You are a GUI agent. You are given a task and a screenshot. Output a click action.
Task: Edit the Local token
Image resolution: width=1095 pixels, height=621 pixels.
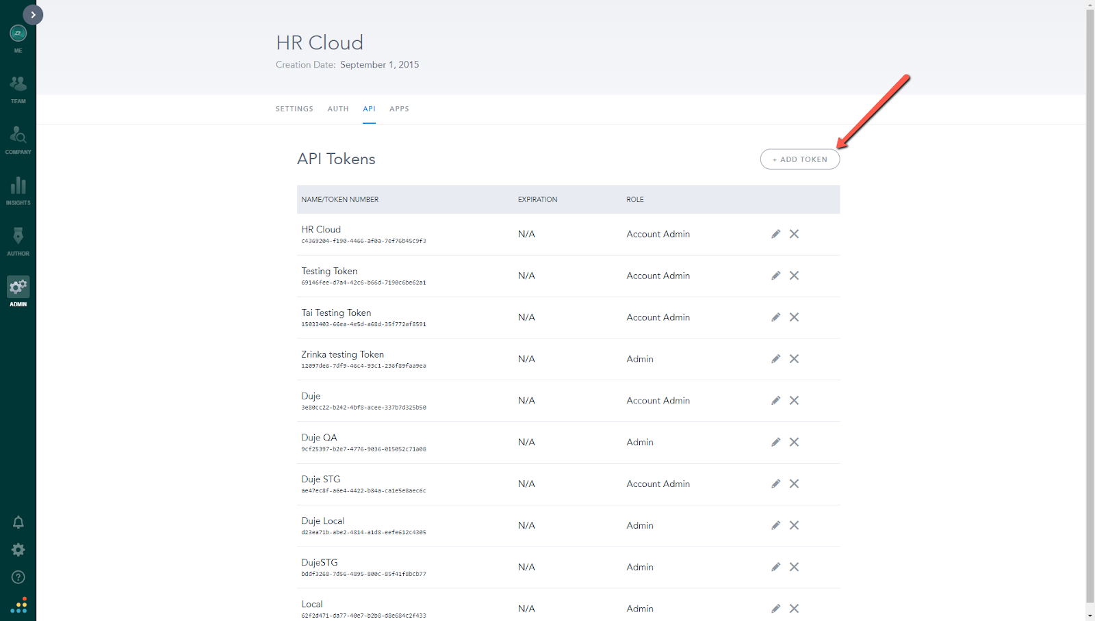click(775, 609)
